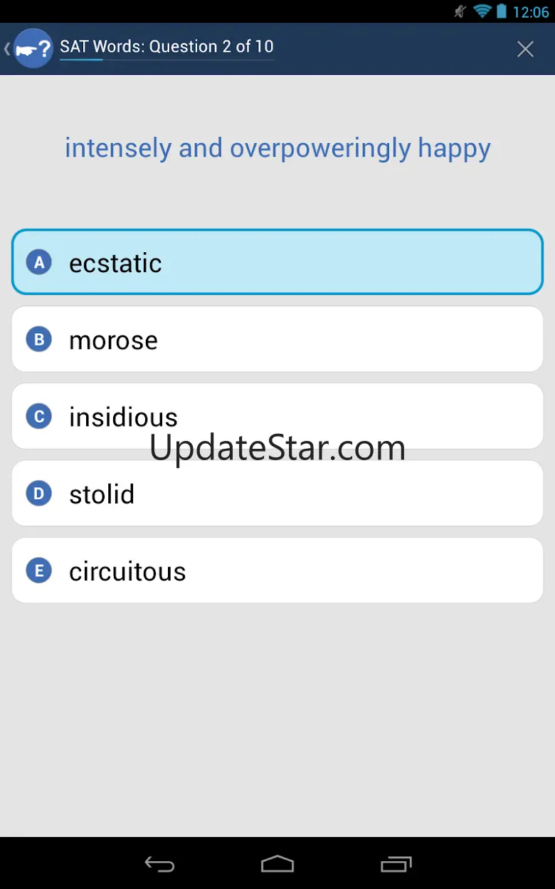This screenshot has width=555, height=889.
Task: Choose the letter D answer circle
Action: click(x=39, y=494)
